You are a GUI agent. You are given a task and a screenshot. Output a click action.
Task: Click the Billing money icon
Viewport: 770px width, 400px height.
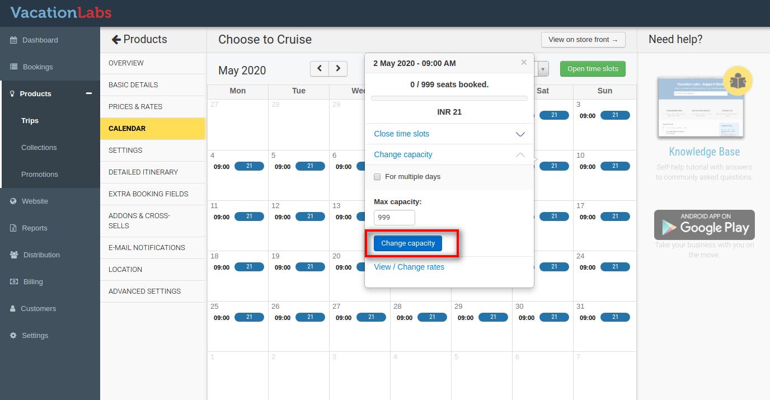coord(14,282)
